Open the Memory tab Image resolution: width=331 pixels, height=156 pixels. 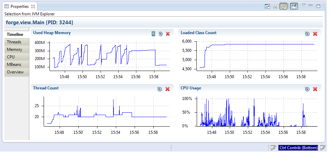[x=14, y=49]
